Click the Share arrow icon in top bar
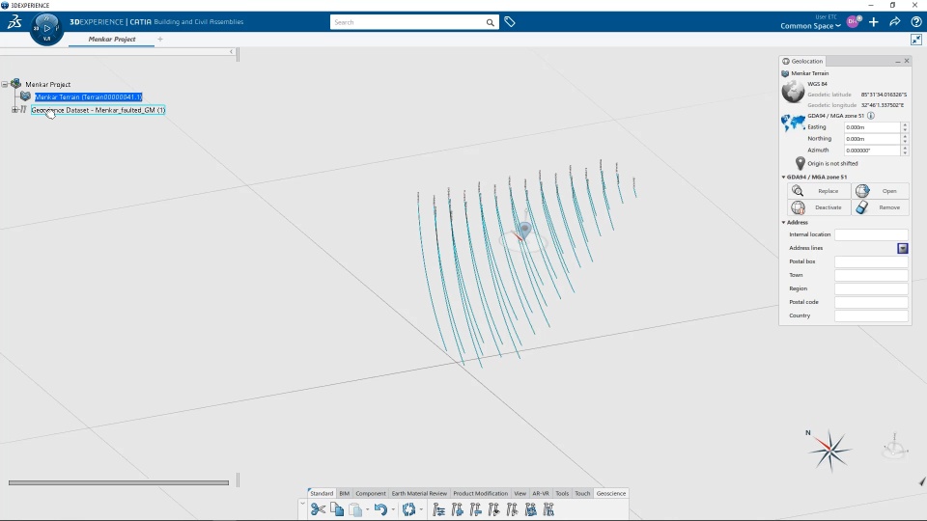This screenshot has height=521, width=927. (895, 22)
